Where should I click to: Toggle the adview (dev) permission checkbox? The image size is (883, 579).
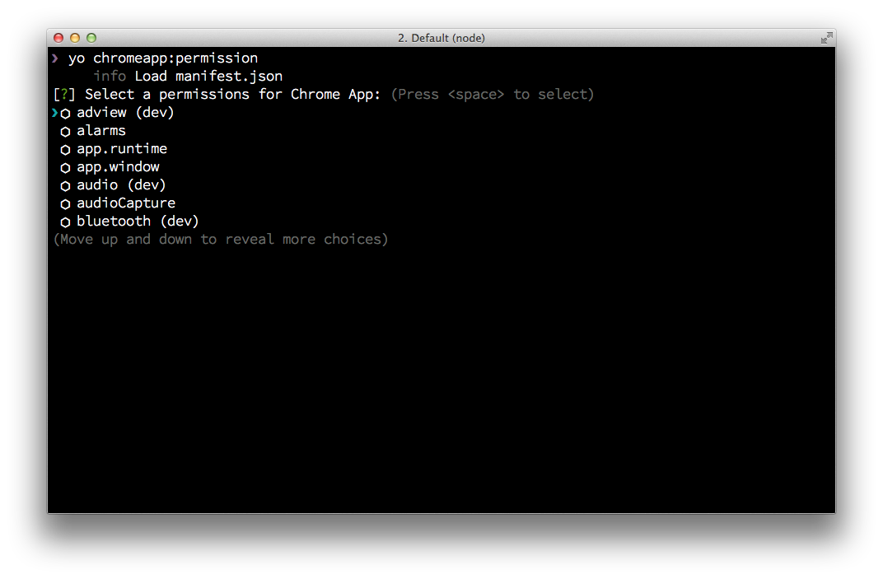pyautogui.click(x=65, y=113)
